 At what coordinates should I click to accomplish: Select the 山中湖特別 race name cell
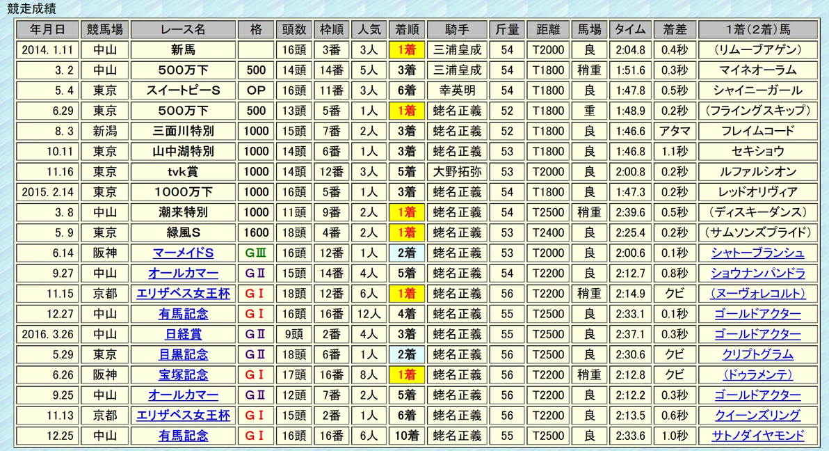click(183, 152)
